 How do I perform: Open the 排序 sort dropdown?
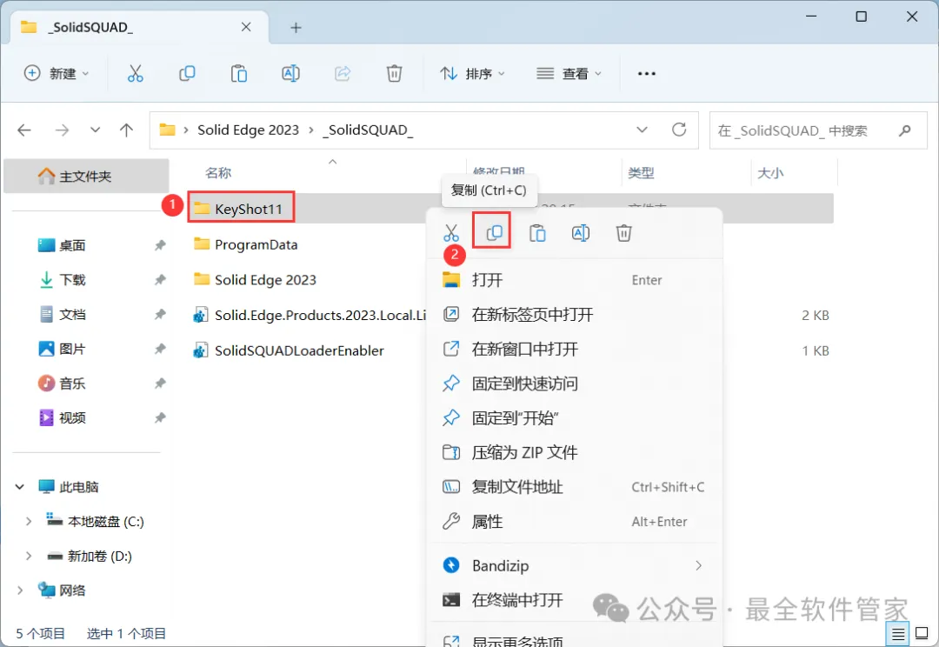pyautogui.click(x=472, y=74)
